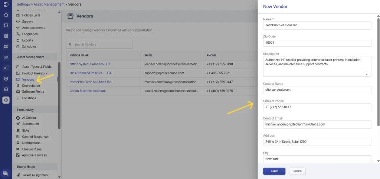Screen dimensions: 380x179
Task: Open the Contacts icon in left rail
Action: coord(6,36)
